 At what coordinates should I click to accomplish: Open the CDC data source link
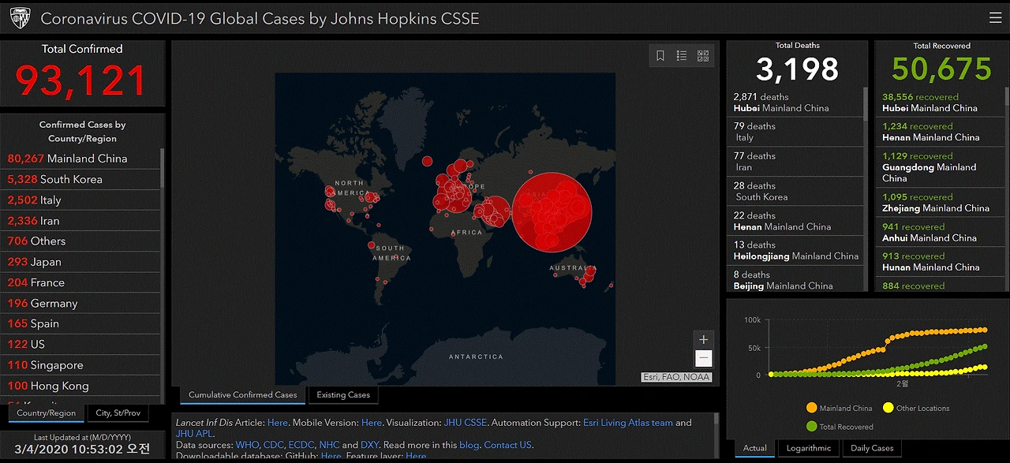(x=273, y=445)
